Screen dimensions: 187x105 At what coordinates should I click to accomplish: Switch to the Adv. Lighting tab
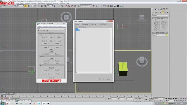coord(85,24)
